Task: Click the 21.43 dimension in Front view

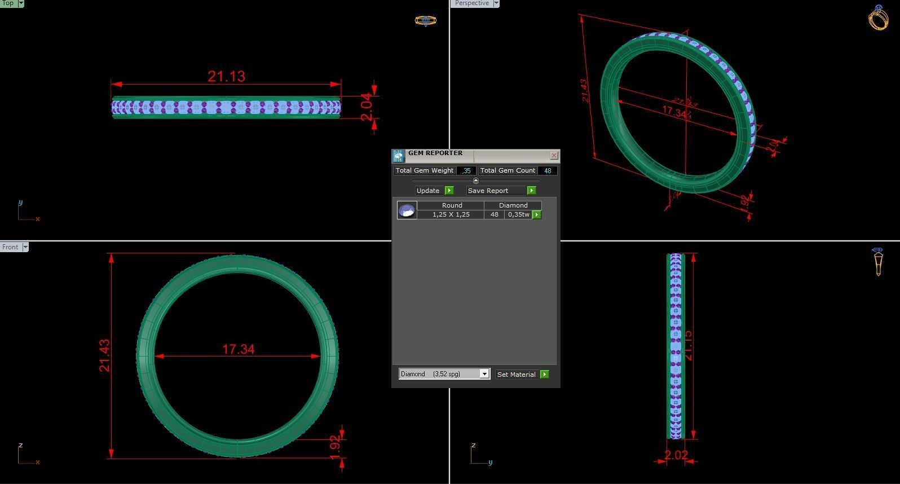Action: point(105,355)
